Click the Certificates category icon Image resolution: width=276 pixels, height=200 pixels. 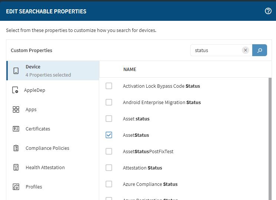[16, 129]
